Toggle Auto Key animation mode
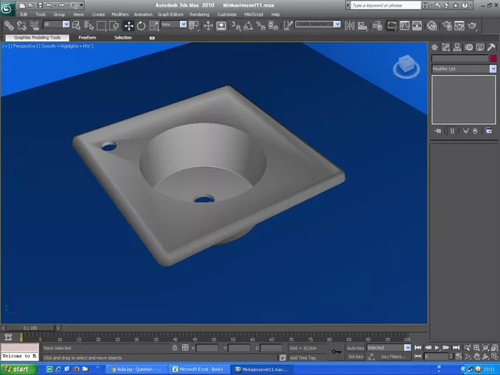Viewport: 500px width, 375px height. point(356,348)
